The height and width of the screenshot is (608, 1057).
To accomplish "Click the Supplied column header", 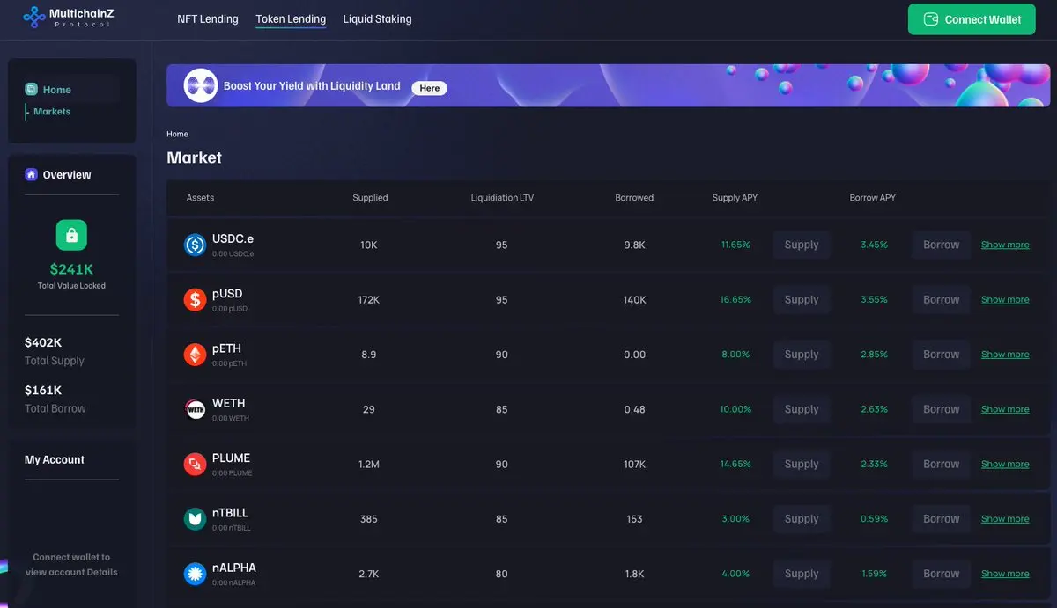I will [x=370, y=198].
